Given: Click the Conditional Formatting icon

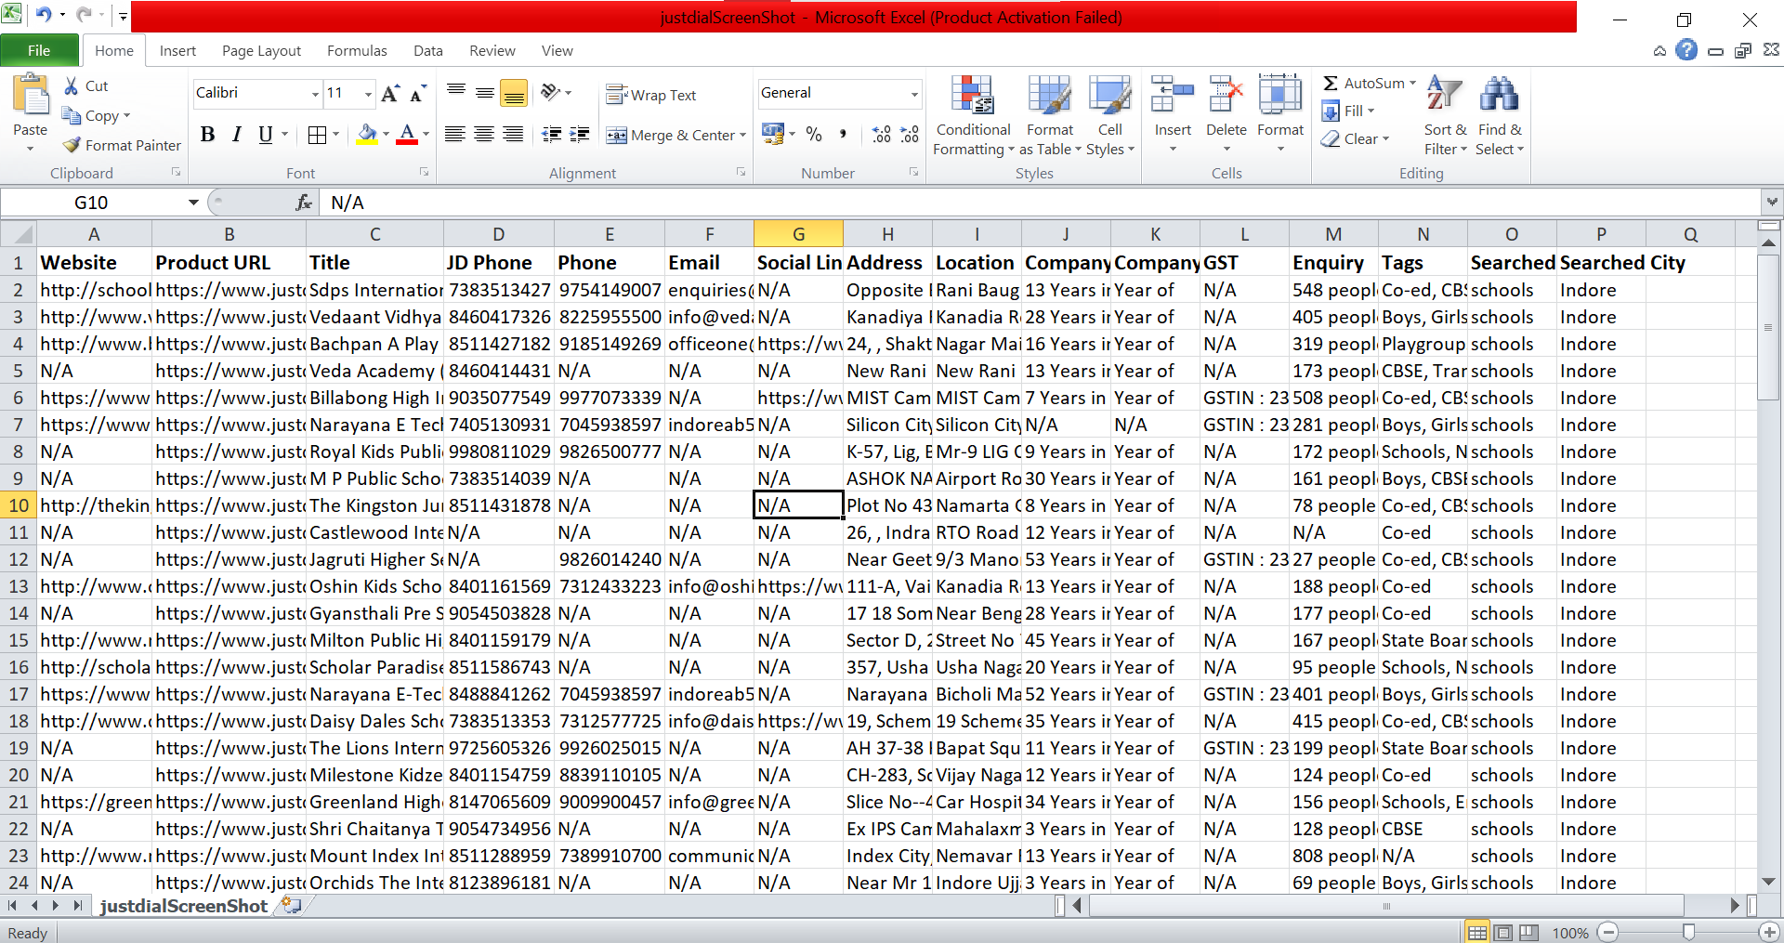Looking at the screenshot, I should click(972, 97).
